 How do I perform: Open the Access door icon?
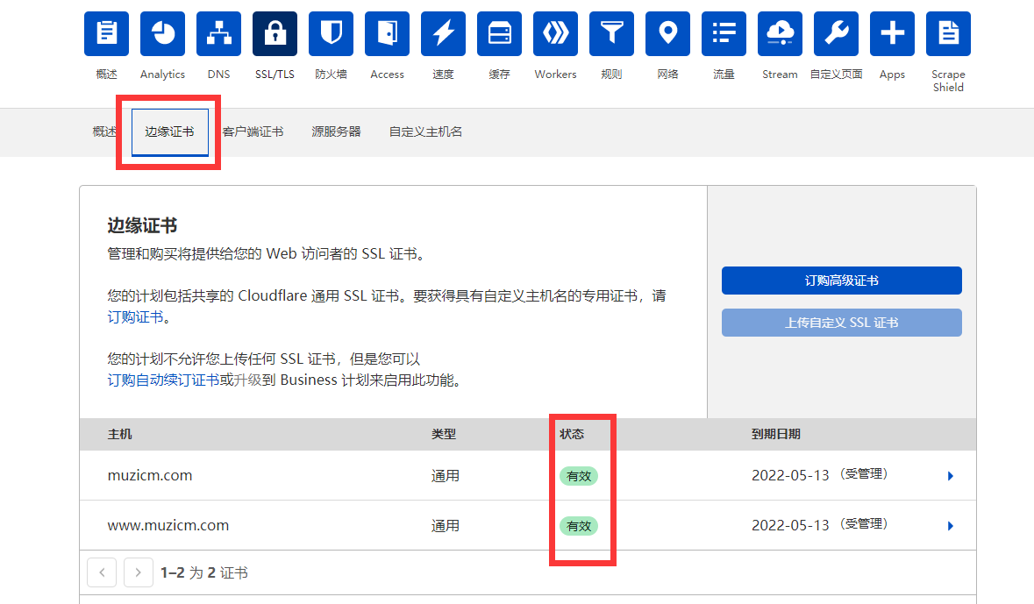click(x=387, y=33)
